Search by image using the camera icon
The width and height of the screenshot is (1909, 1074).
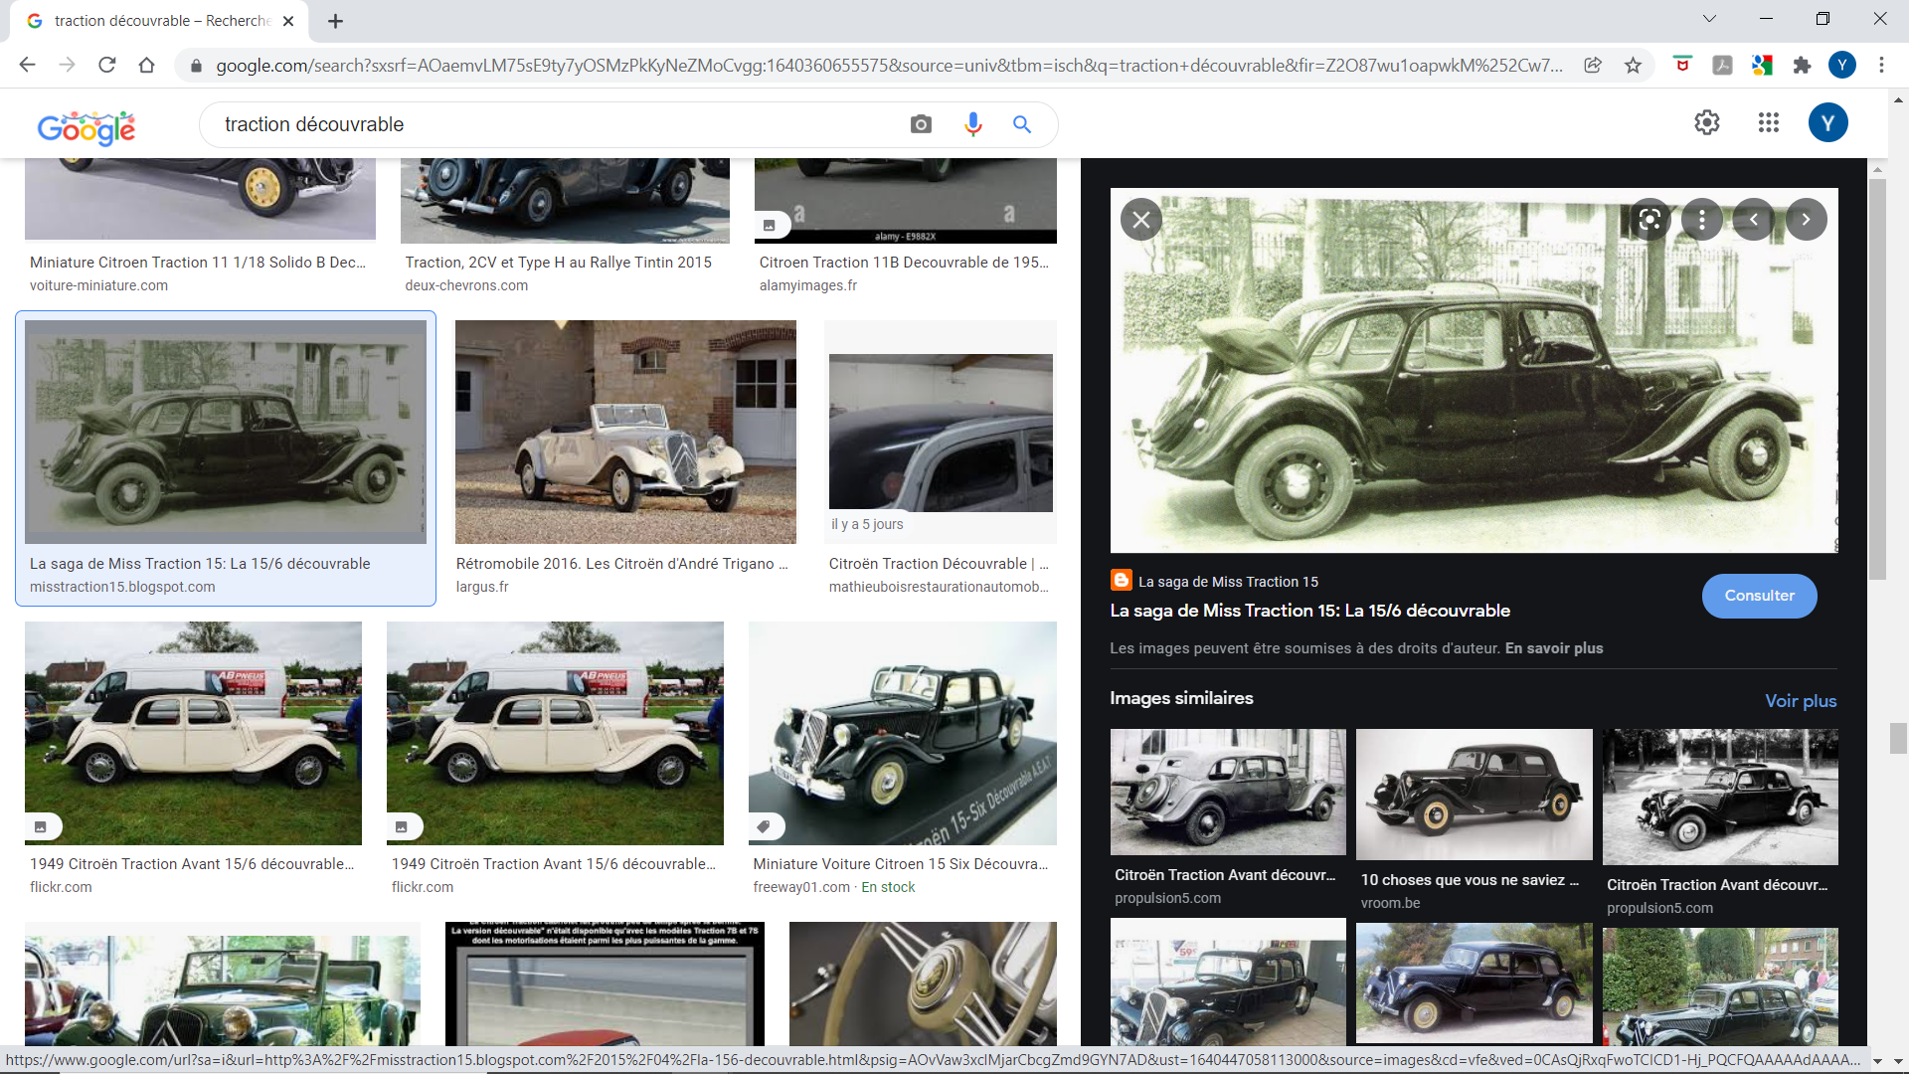[921, 124]
